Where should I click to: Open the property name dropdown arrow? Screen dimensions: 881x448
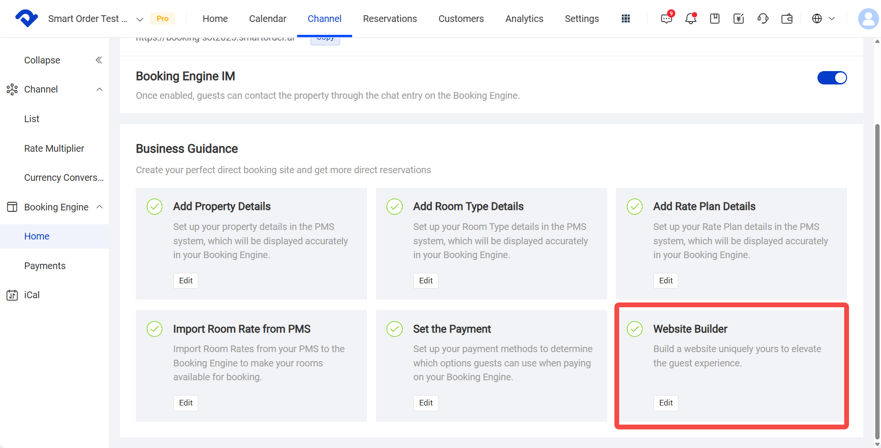point(140,19)
